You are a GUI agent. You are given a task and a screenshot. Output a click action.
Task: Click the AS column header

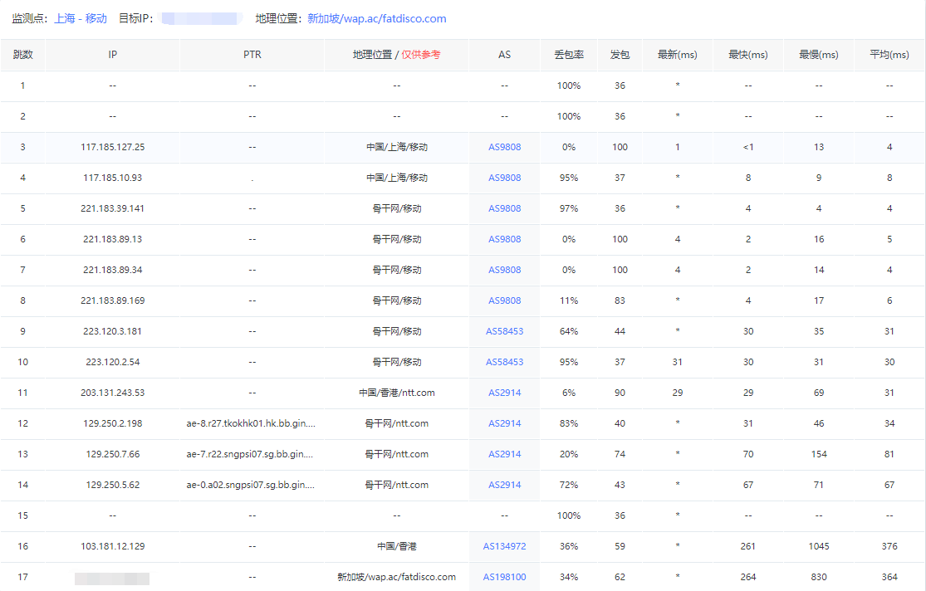(504, 54)
